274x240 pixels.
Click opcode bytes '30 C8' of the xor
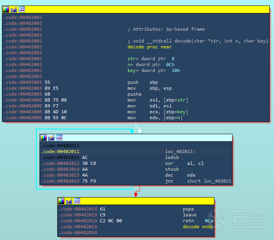pyautogui.click(x=89, y=163)
